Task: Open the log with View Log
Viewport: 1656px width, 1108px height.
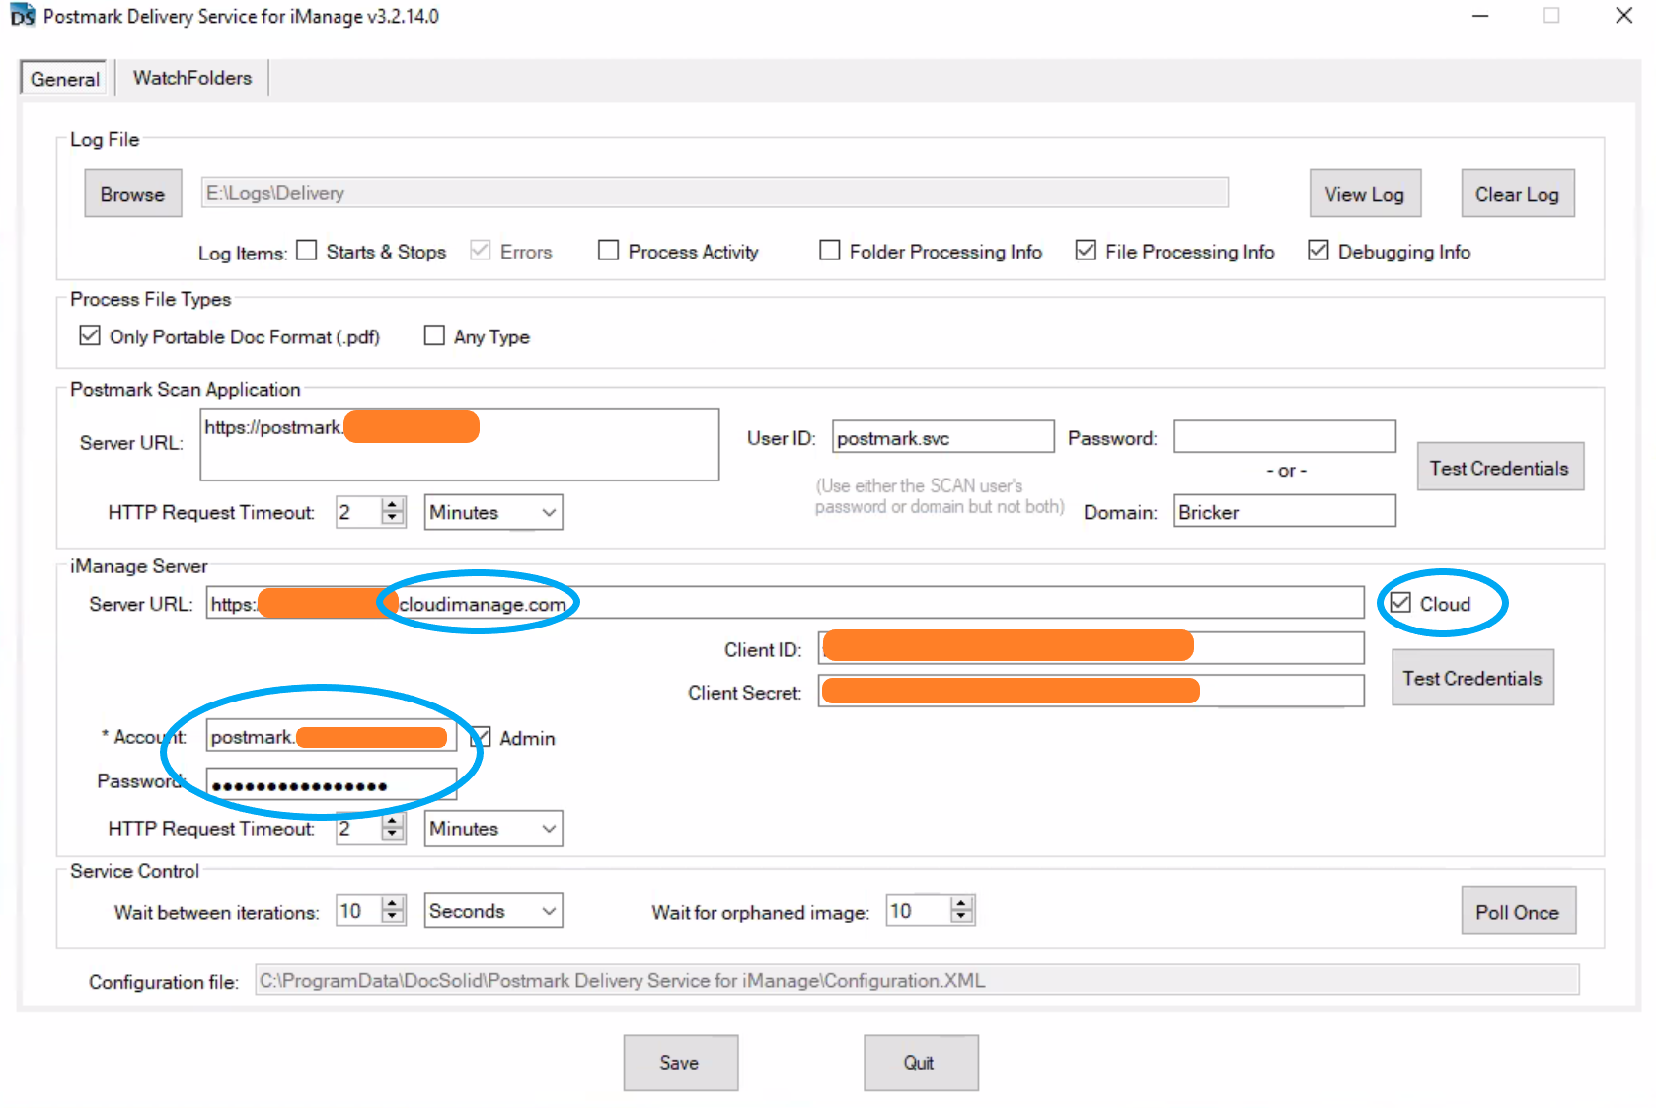Action: point(1364,194)
